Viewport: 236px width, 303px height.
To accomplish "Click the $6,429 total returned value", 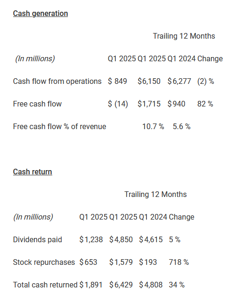I will click(121, 285).
